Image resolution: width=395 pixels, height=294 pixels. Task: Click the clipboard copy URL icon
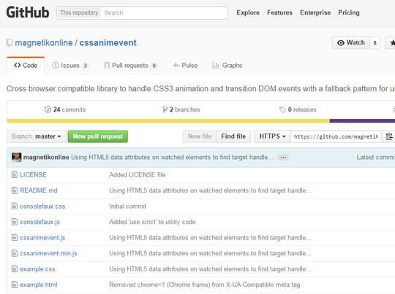[389, 136]
